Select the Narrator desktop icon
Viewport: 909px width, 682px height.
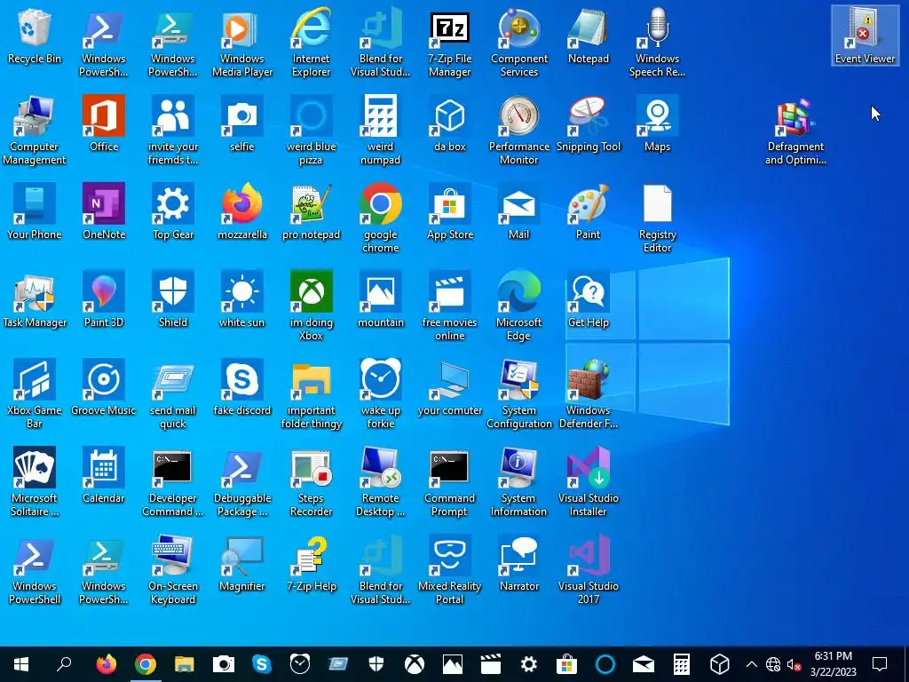pyautogui.click(x=519, y=564)
